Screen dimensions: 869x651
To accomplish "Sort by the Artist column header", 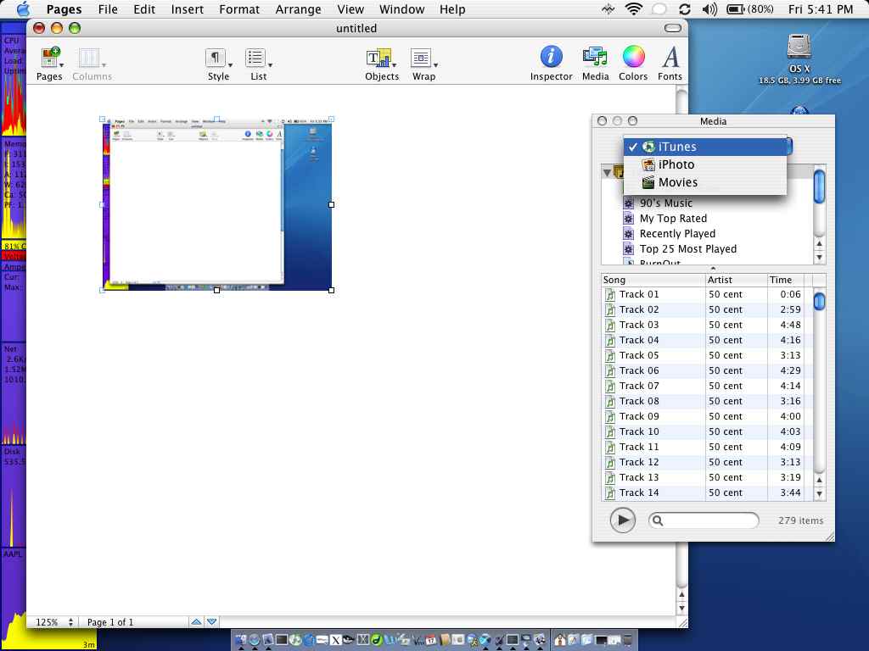I will coord(736,280).
